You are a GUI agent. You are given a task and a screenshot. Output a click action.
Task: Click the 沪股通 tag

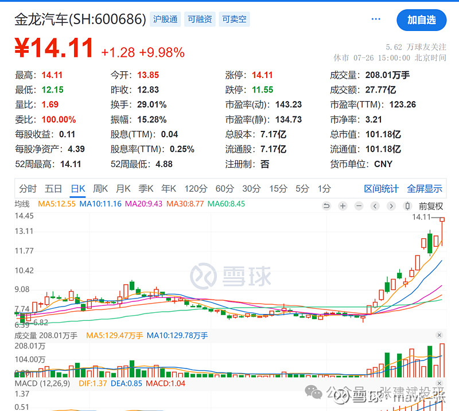(x=165, y=20)
